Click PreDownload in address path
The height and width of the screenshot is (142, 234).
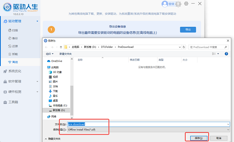click(x=126, y=47)
